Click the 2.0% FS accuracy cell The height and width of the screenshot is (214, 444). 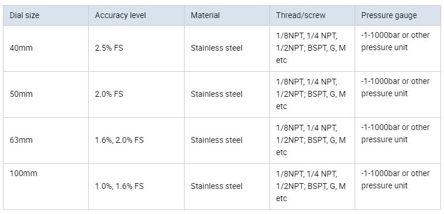pyautogui.click(x=136, y=94)
